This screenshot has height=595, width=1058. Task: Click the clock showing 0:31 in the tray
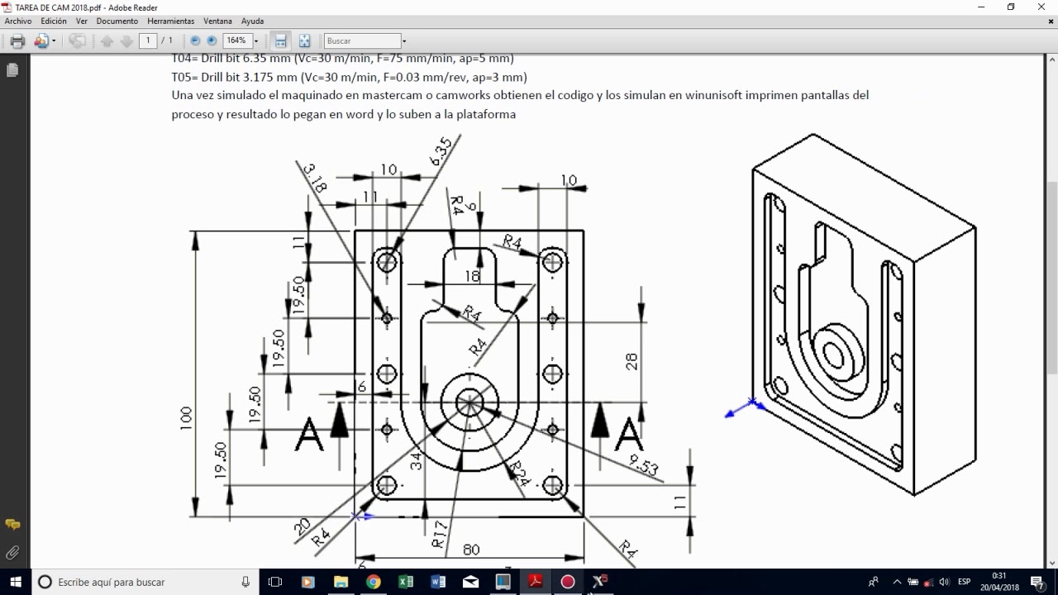pyautogui.click(x=1000, y=582)
